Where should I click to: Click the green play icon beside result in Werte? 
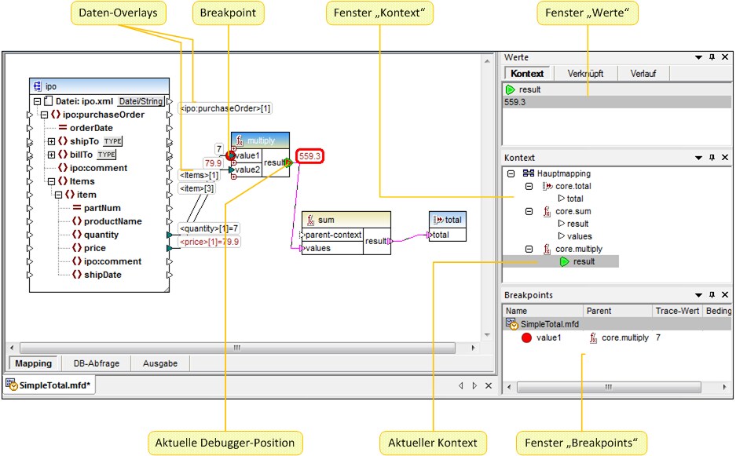[511, 89]
